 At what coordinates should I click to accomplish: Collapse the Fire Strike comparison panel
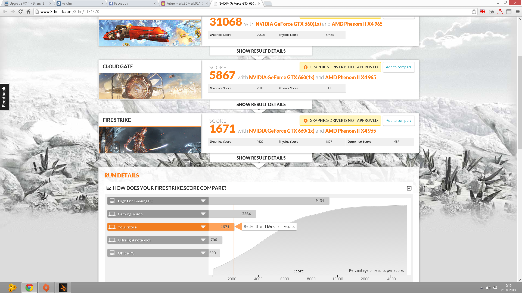click(409, 188)
